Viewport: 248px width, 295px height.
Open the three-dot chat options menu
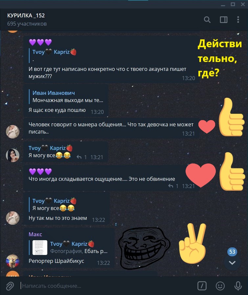(x=238, y=20)
